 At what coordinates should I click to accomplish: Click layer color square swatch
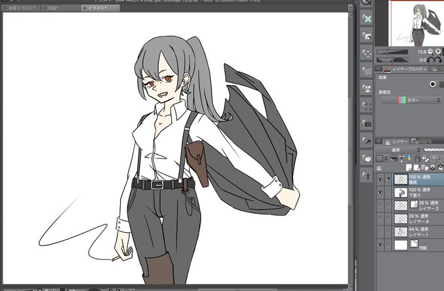point(379,158)
